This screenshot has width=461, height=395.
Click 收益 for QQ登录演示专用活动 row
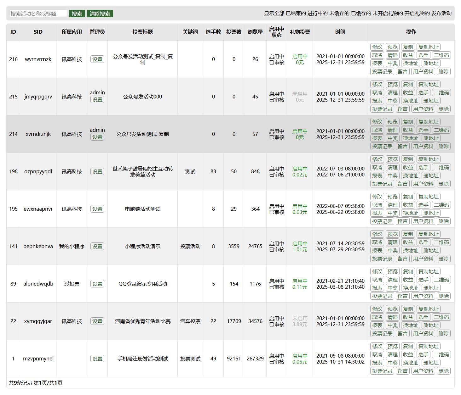408,280
